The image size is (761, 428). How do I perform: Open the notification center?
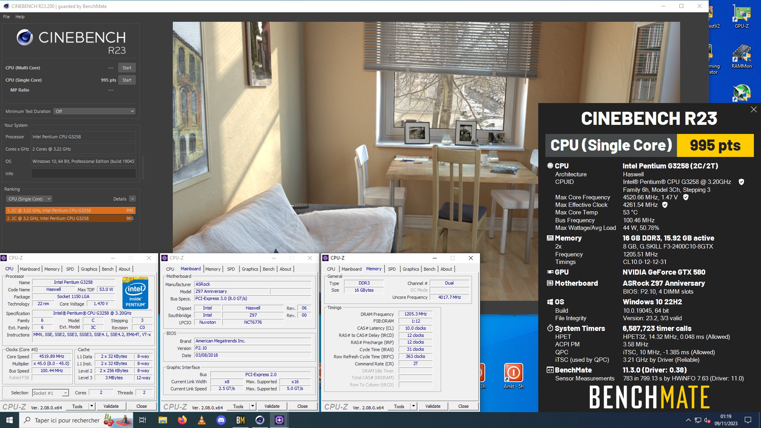[x=748, y=420]
